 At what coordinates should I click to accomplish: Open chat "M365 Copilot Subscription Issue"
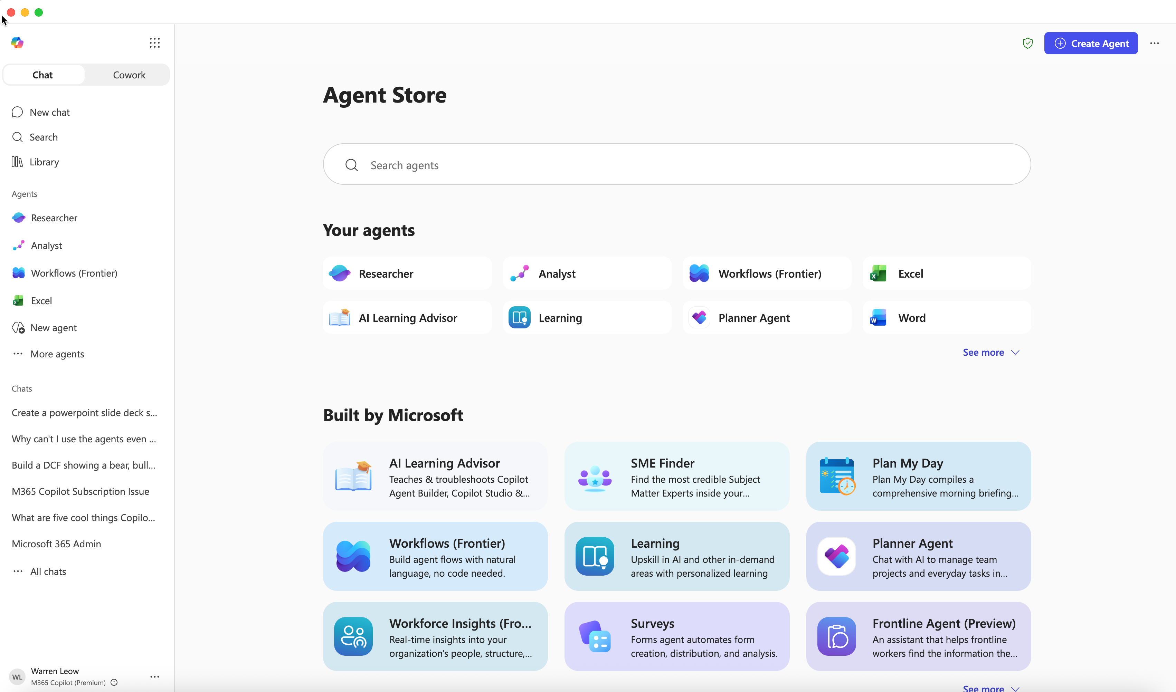[x=80, y=491]
